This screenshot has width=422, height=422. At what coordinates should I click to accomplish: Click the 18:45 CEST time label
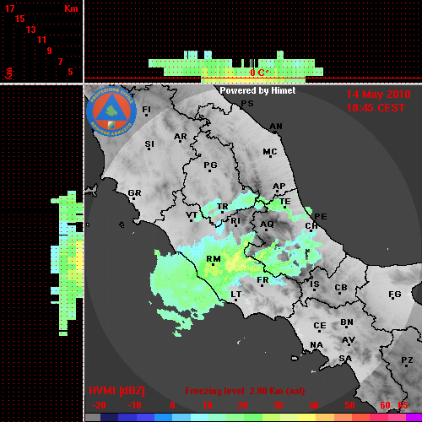(x=376, y=108)
